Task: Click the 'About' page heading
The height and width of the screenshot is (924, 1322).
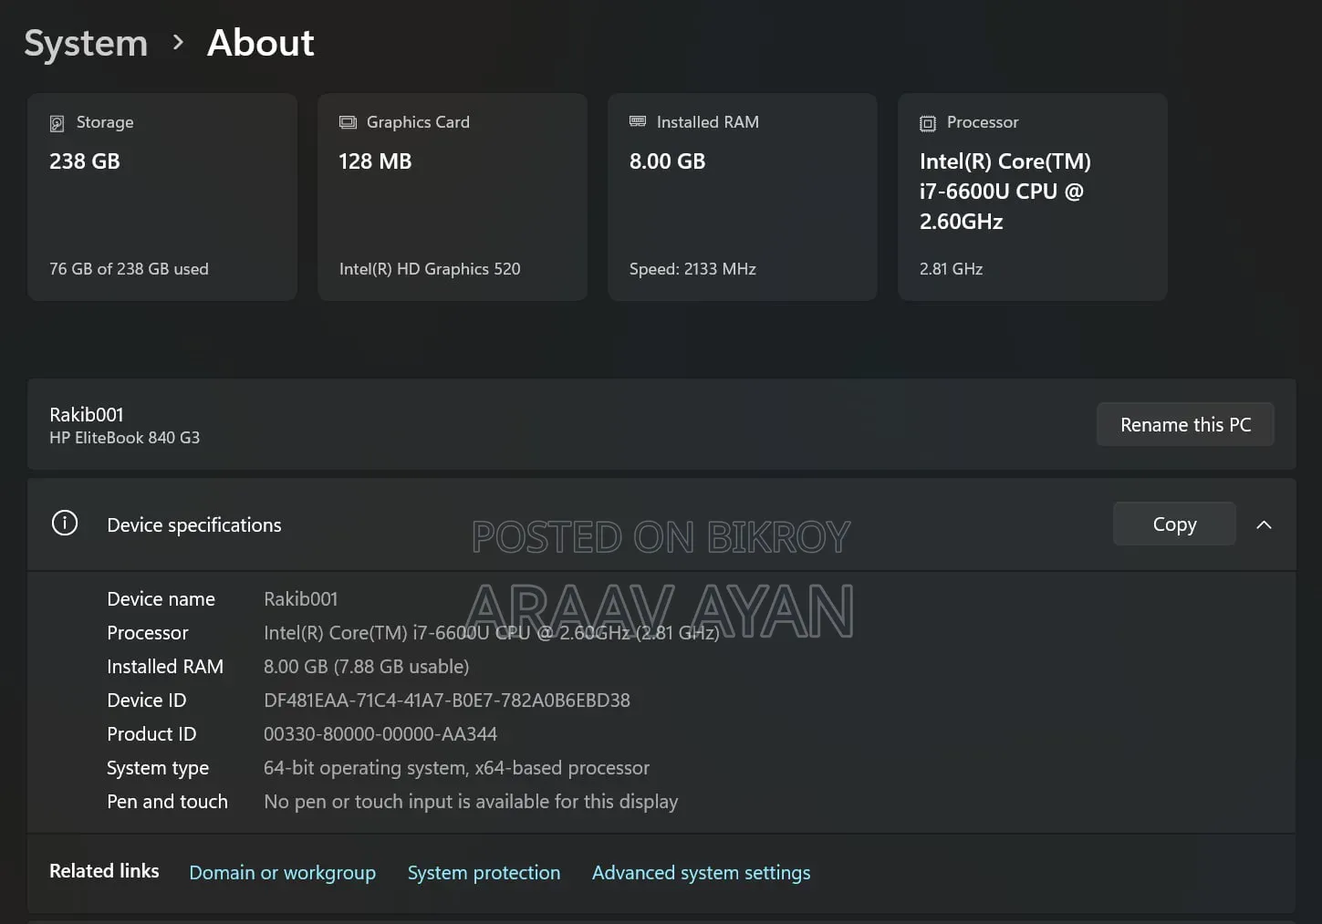Action: click(x=261, y=43)
